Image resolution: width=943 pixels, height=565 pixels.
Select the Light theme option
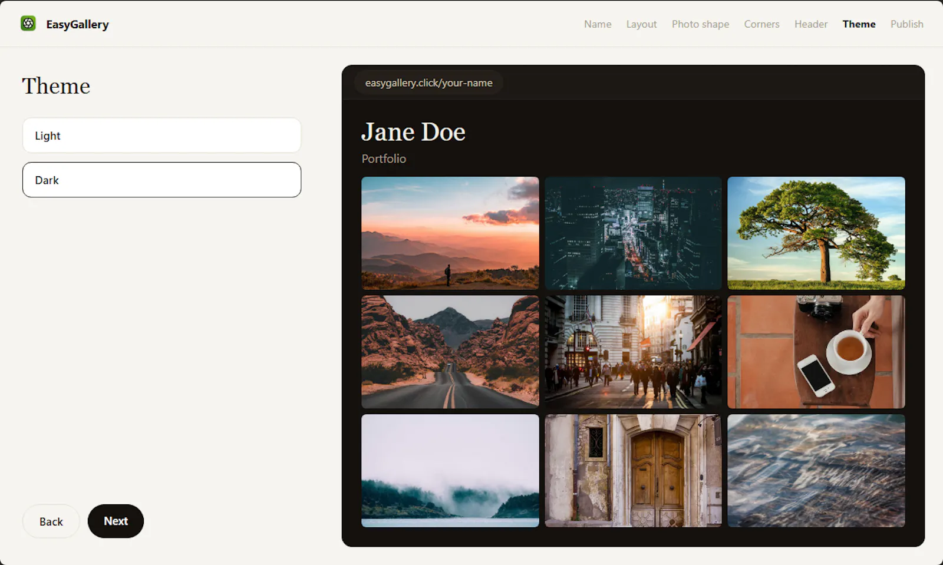pyautogui.click(x=161, y=136)
